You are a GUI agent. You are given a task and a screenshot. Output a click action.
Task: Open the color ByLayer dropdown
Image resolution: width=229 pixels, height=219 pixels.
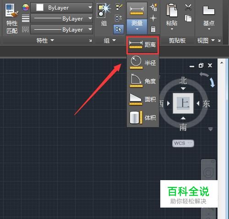62,7
